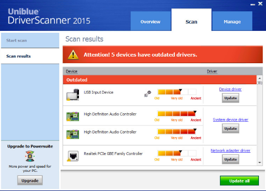Click the Upgrade to Powersuite heading
This screenshot has width=266, height=191.
pyautogui.click(x=30, y=146)
